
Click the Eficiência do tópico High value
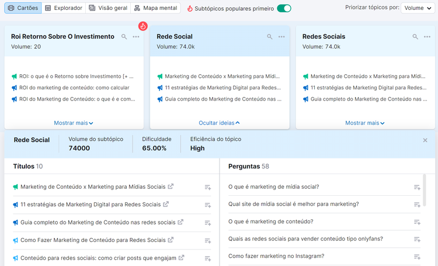[x=197, y=148]
